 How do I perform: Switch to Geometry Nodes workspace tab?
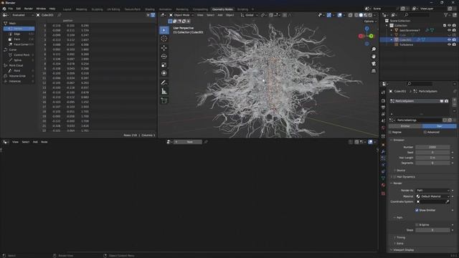[222, 9]
